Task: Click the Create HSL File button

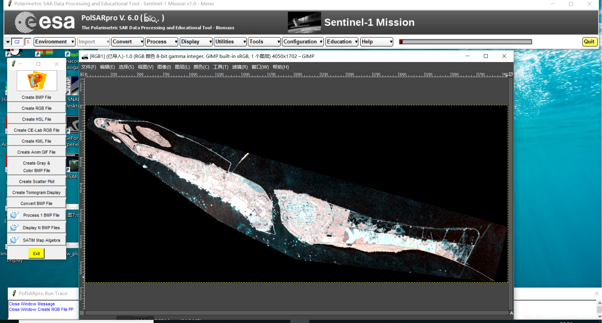Action: pyautogui.click(x=36, y=119)
